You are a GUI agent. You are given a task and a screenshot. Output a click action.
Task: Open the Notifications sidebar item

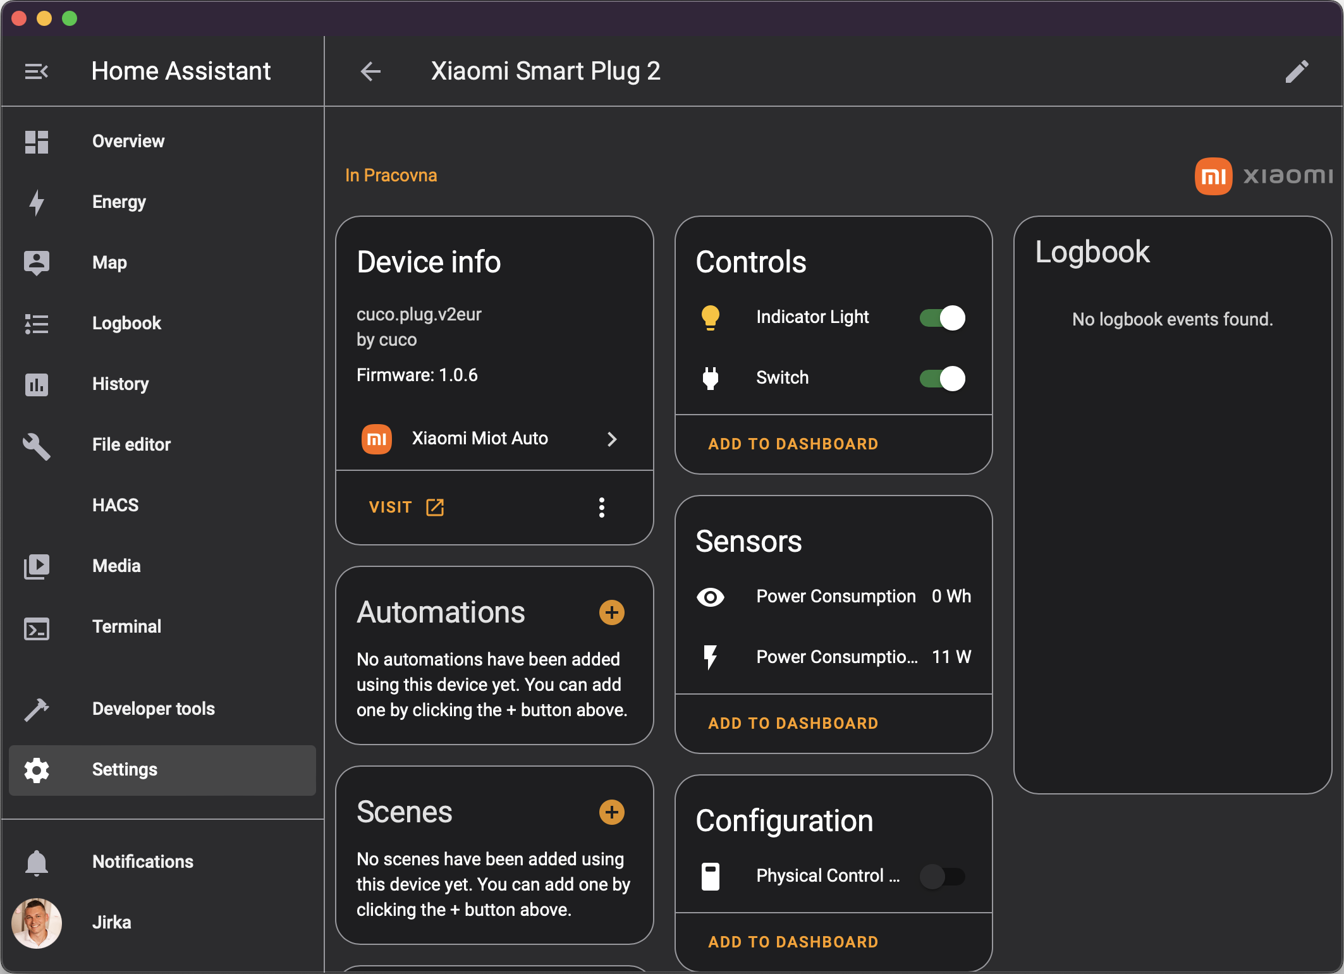(x=162, y=862)
